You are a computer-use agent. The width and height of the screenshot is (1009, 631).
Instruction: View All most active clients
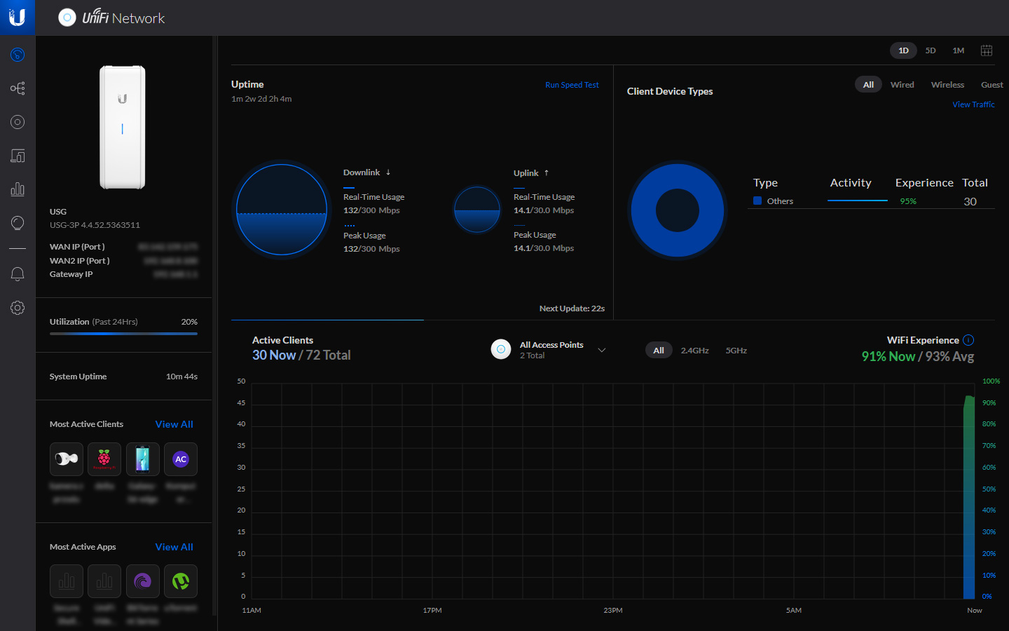tap(174, 424)
